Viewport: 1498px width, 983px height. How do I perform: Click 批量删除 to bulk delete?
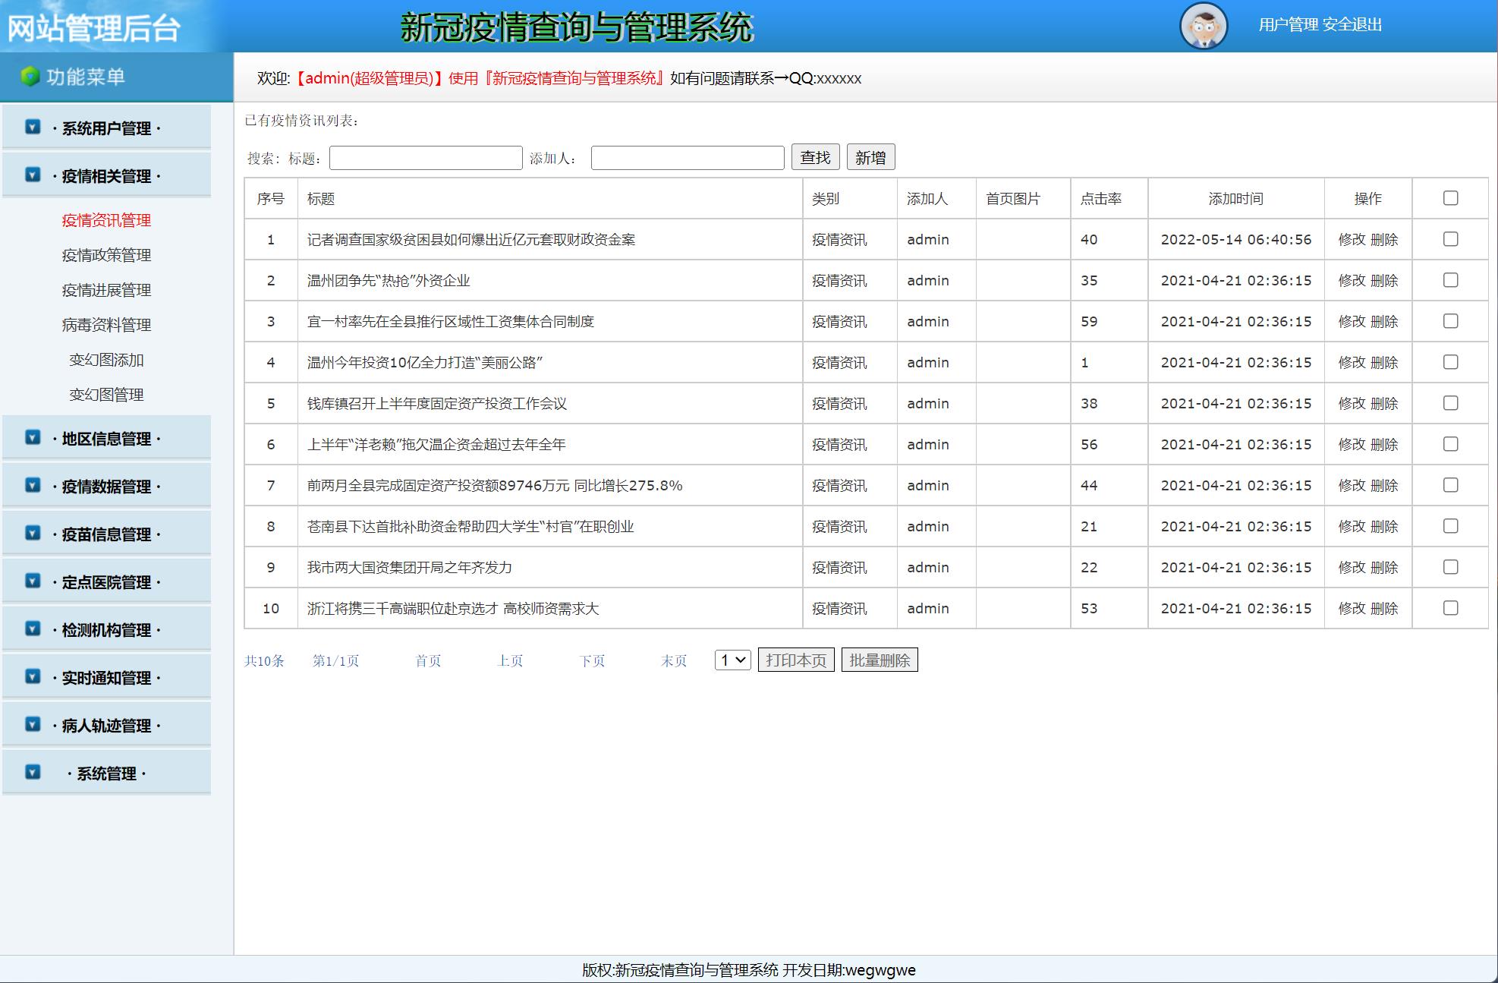(881, 659)
